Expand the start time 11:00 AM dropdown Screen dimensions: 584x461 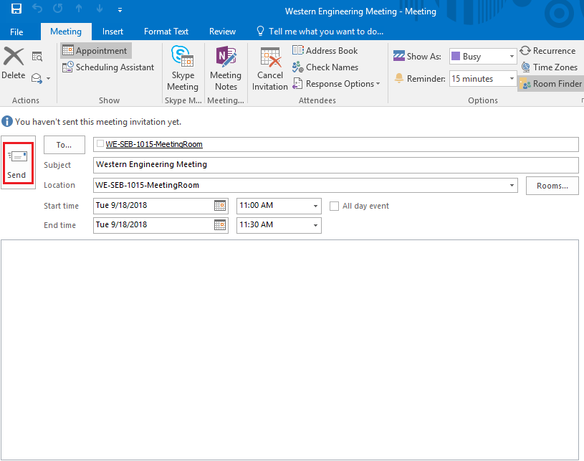pos(315,206)
